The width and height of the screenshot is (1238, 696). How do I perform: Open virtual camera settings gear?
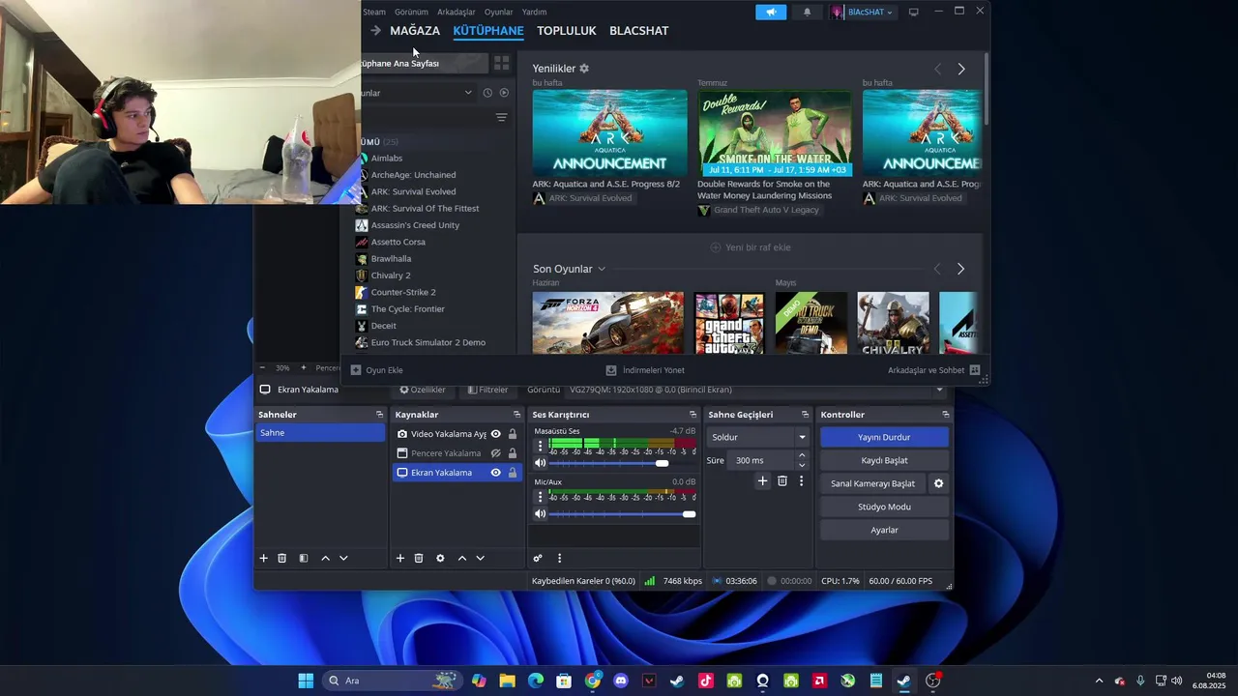(938, 483)
